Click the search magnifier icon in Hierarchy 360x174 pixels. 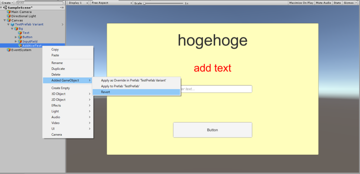coord(18,3)
